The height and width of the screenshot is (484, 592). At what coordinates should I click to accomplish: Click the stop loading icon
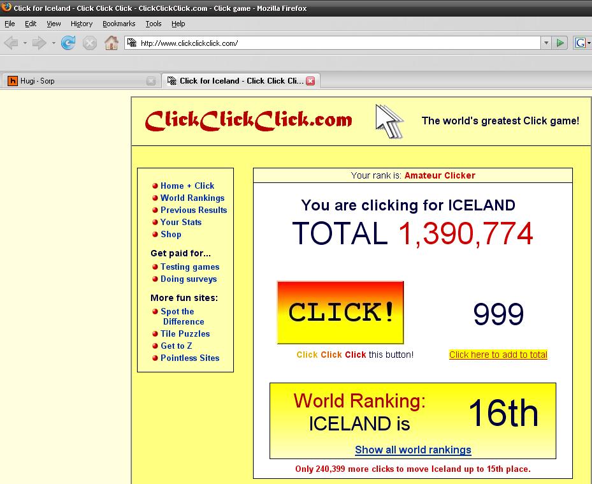pos(90,43)
